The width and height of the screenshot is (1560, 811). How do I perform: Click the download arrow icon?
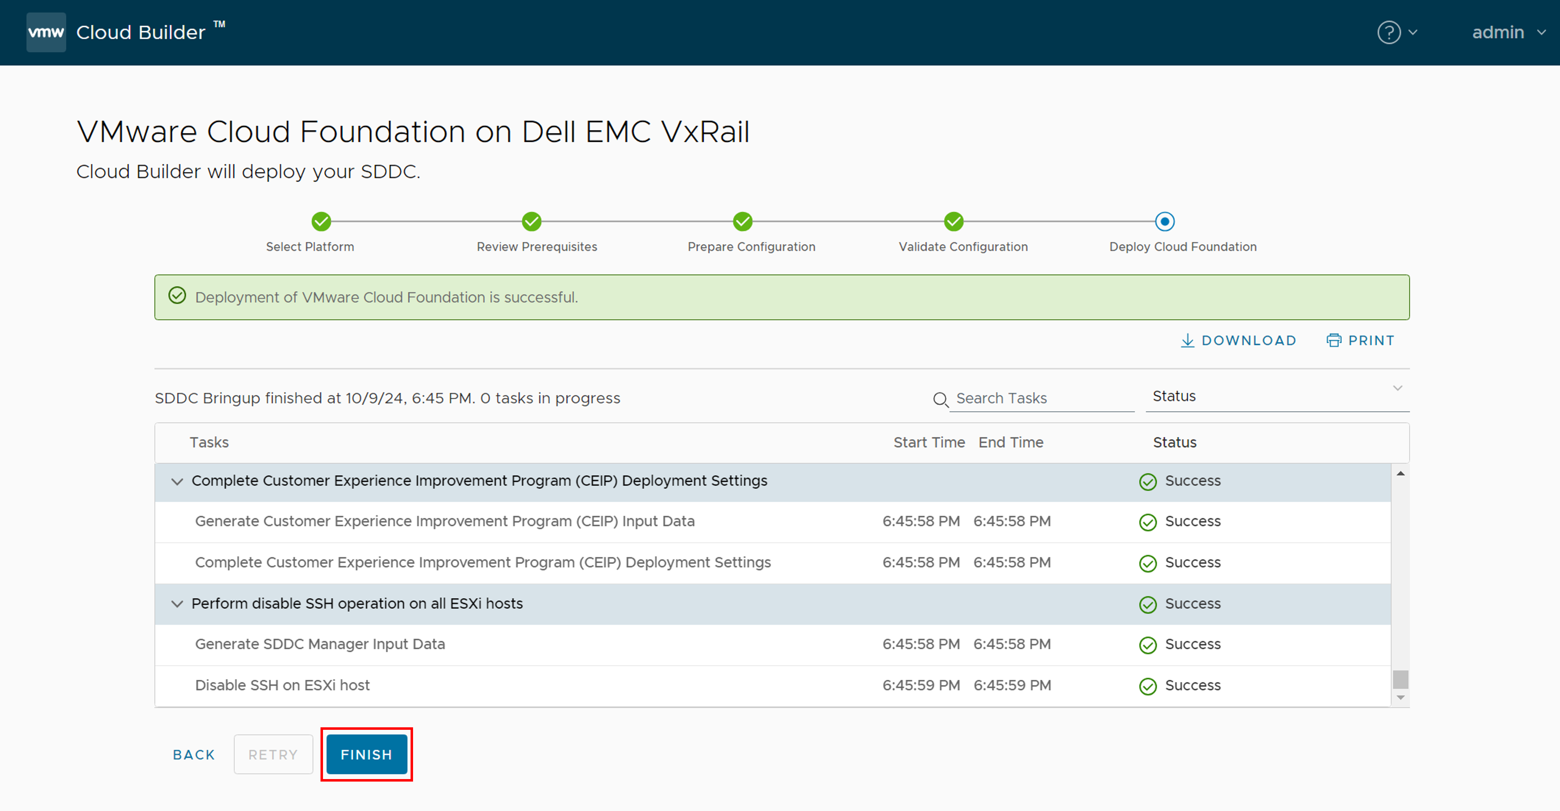1188,340
